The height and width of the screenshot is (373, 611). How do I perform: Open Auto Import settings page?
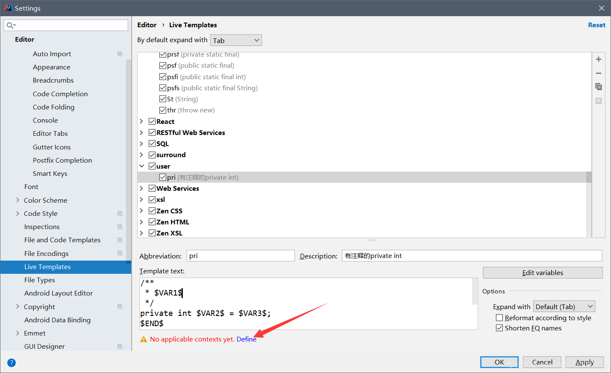52,54
